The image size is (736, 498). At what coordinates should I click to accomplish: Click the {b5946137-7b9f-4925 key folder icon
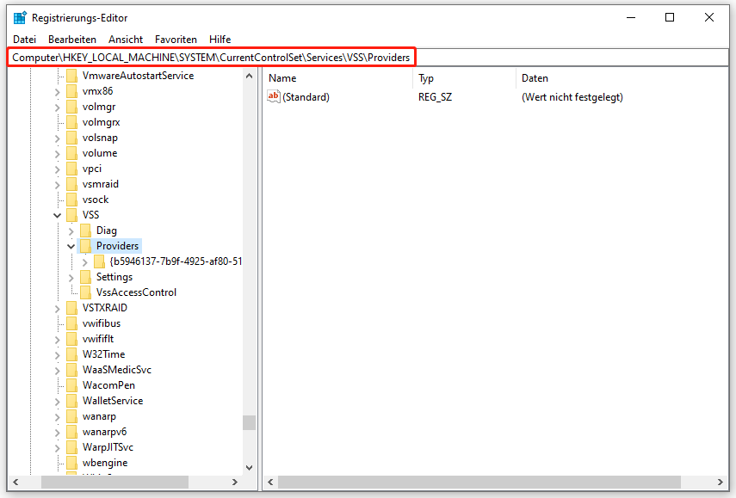tap(99, 261)
